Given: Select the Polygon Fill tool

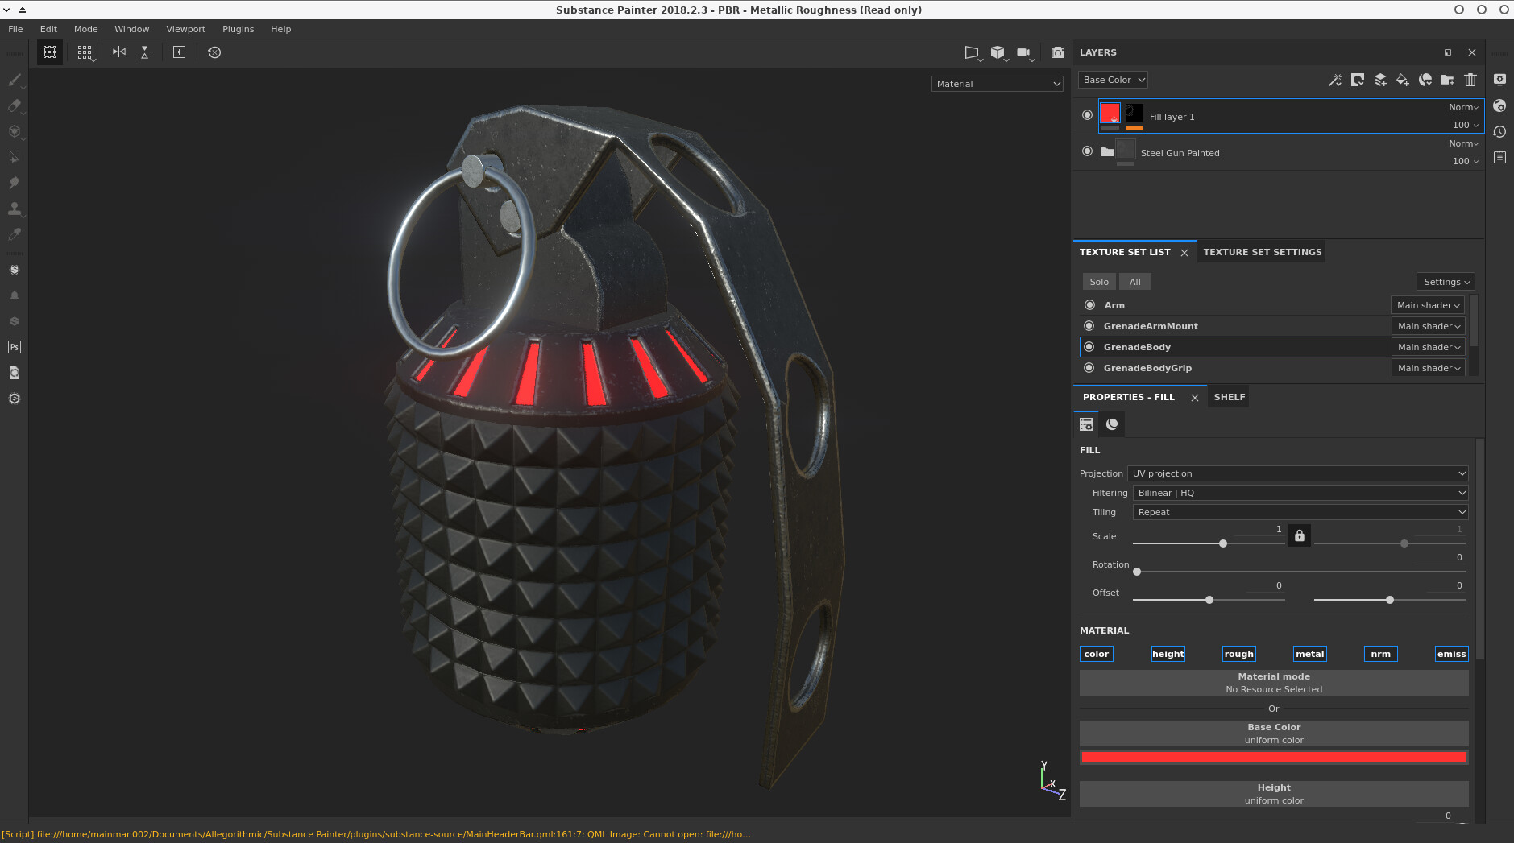Looking at the screenshot, I should pyautogui.click(x=14, y=157).
